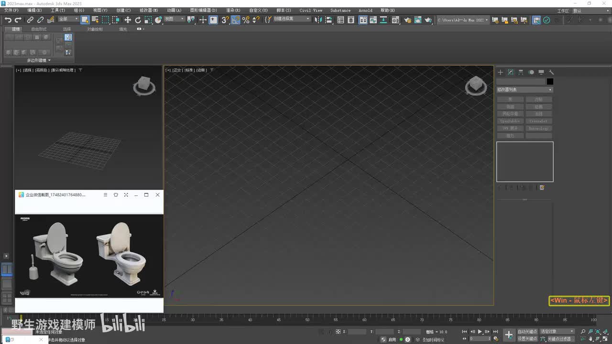Open the reference coordinate system dropdown 视图
Image resolution: width=612 pixels, height=344 pixels.
tap(175, 19)
